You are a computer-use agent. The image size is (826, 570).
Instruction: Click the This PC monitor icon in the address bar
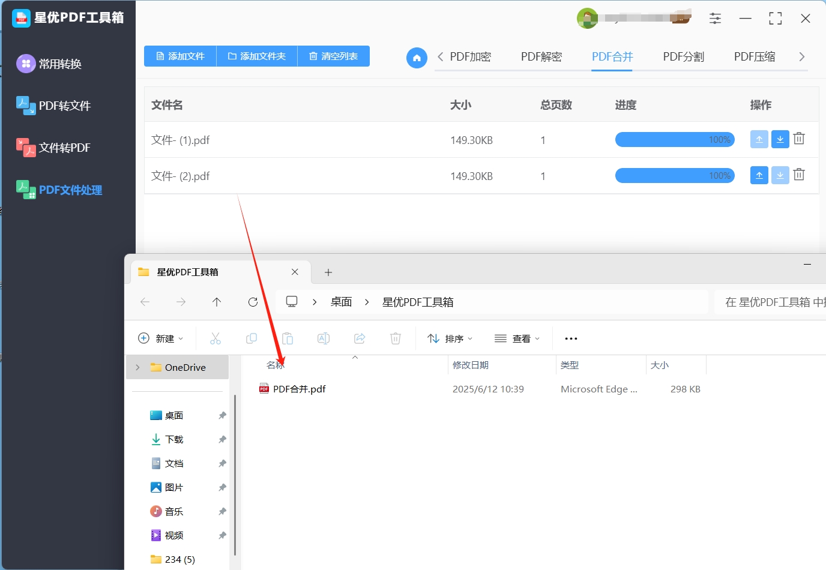292,302
